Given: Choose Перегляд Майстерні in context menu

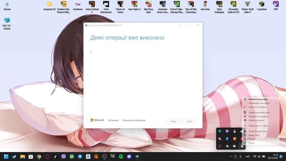Looking at the screenshot, I should pos(261,112).
